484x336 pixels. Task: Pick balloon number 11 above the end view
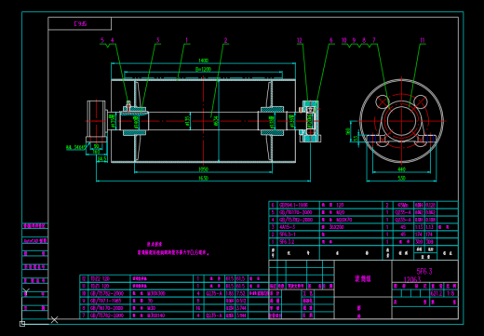click(x=422, y=40)
